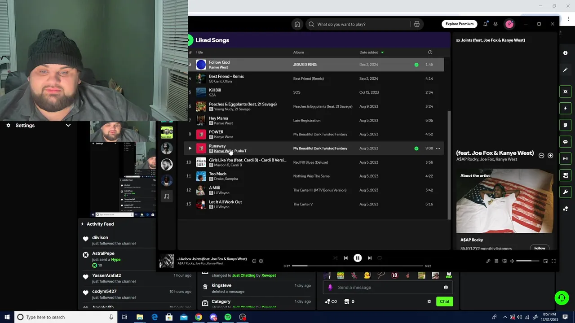Click minus icon in Now Playing panel
This screenshot has width=575, height=323.
(x=541, y=156)
